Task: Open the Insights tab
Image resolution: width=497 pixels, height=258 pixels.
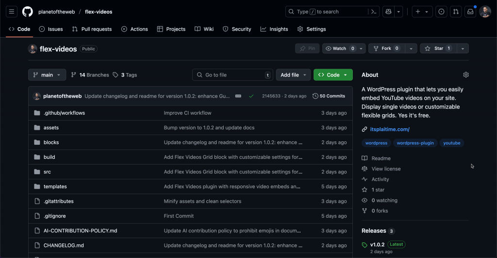Action: click(274, 29)
